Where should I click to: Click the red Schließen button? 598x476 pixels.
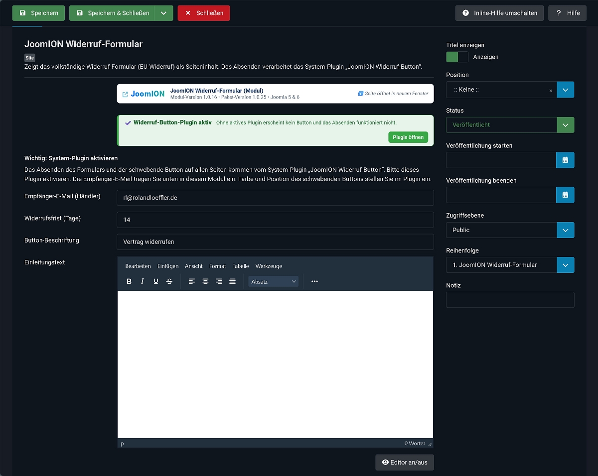pos(204,13)
